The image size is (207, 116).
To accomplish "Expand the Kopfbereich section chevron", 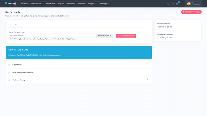I will click(148, 64).
